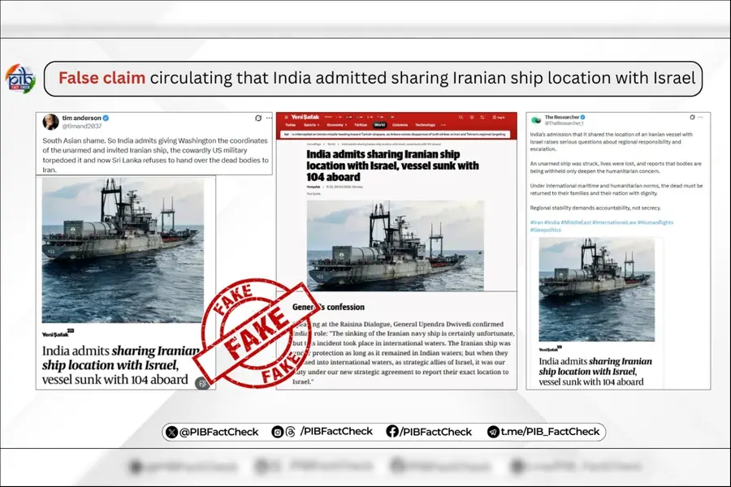Click the #India hashtag
Viewport: 731px width, 487px height.
551,222
